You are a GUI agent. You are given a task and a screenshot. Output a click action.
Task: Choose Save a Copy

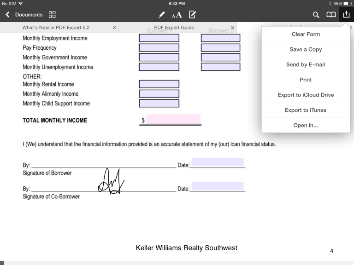(306, 49)
